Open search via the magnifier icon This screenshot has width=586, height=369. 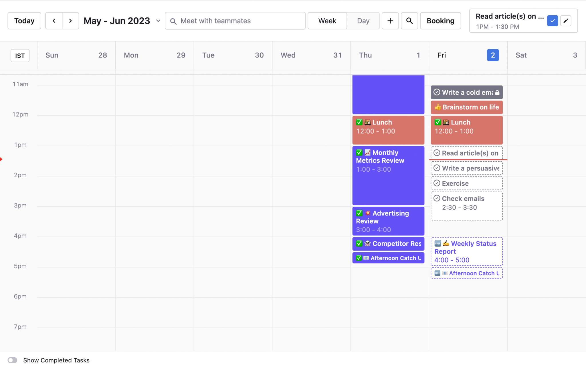pos(409,21)
